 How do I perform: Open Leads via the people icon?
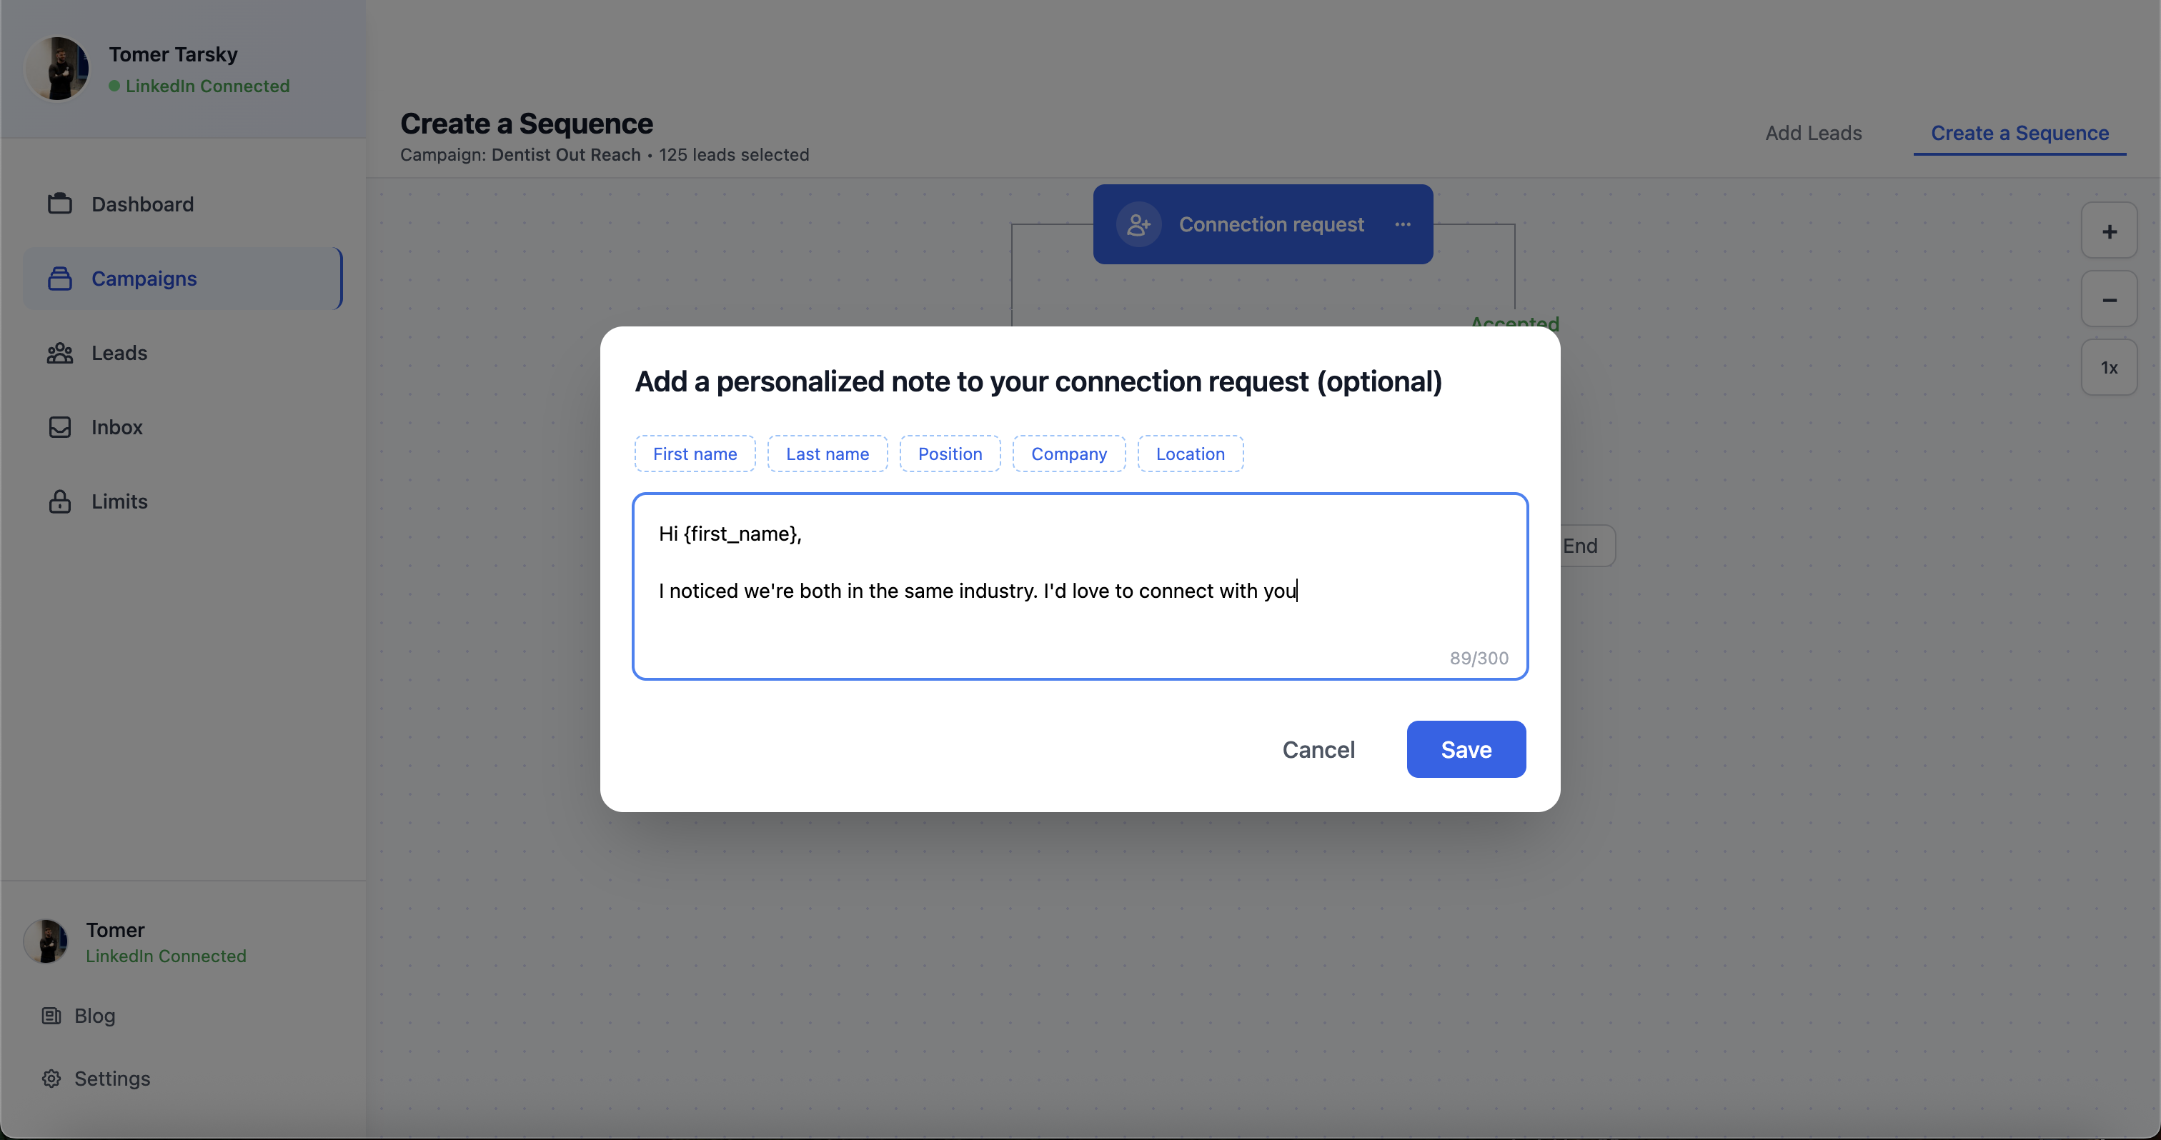tap(59, 353)
